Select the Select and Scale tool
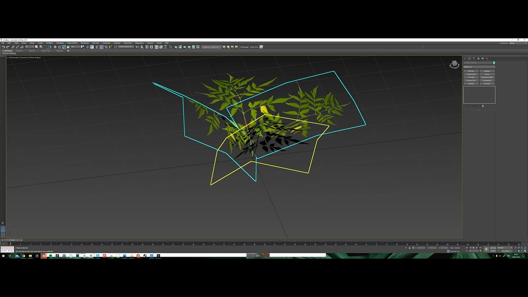 click(64, 47)
